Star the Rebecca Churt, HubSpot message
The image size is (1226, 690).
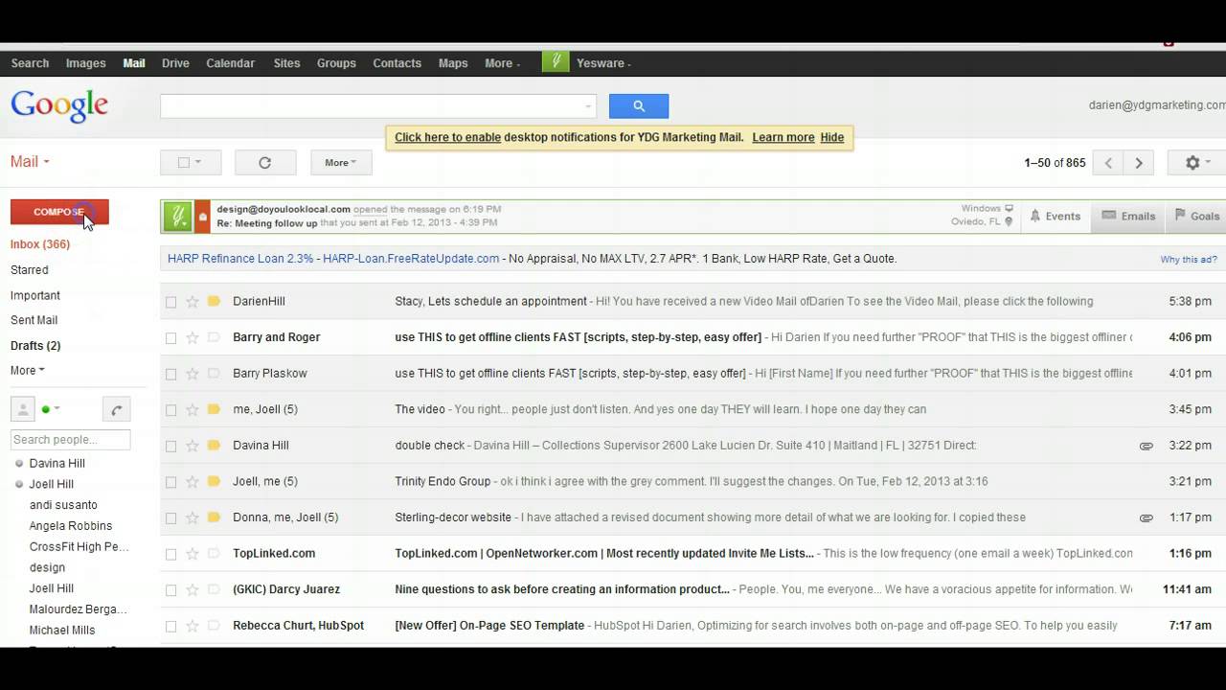pos(192,626)
